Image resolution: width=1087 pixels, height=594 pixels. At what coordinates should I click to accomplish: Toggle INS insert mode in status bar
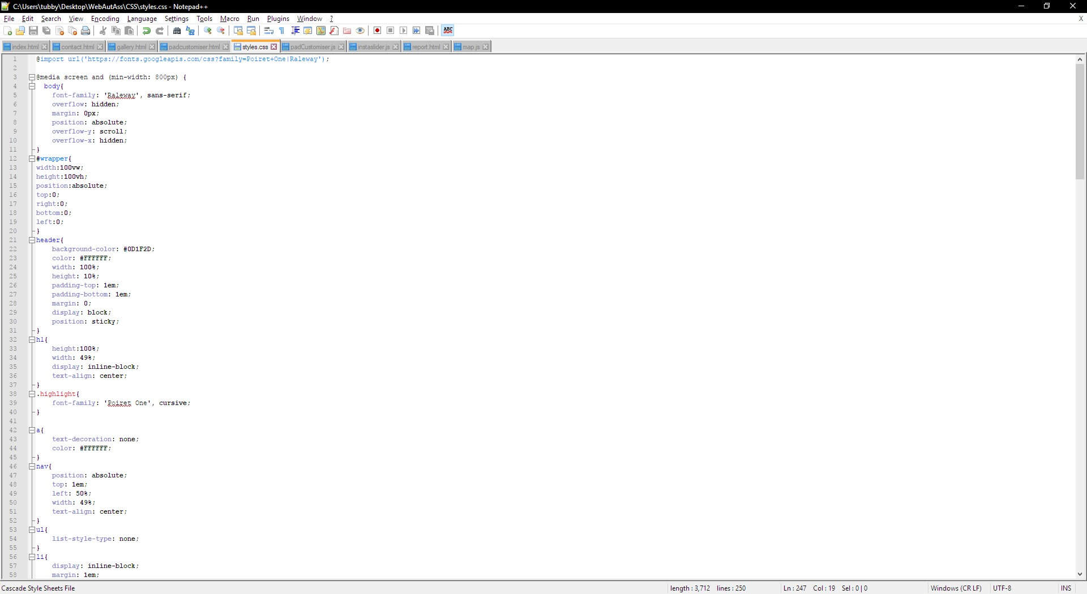point(1066,588)
